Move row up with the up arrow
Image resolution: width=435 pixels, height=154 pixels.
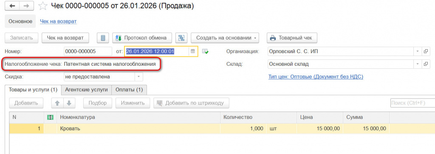[57, 103]
